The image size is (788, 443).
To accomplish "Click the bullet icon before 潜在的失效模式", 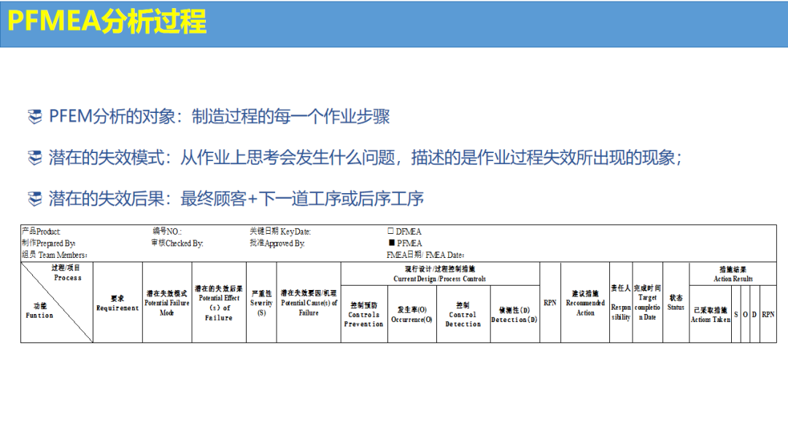I will click(35, 157).
